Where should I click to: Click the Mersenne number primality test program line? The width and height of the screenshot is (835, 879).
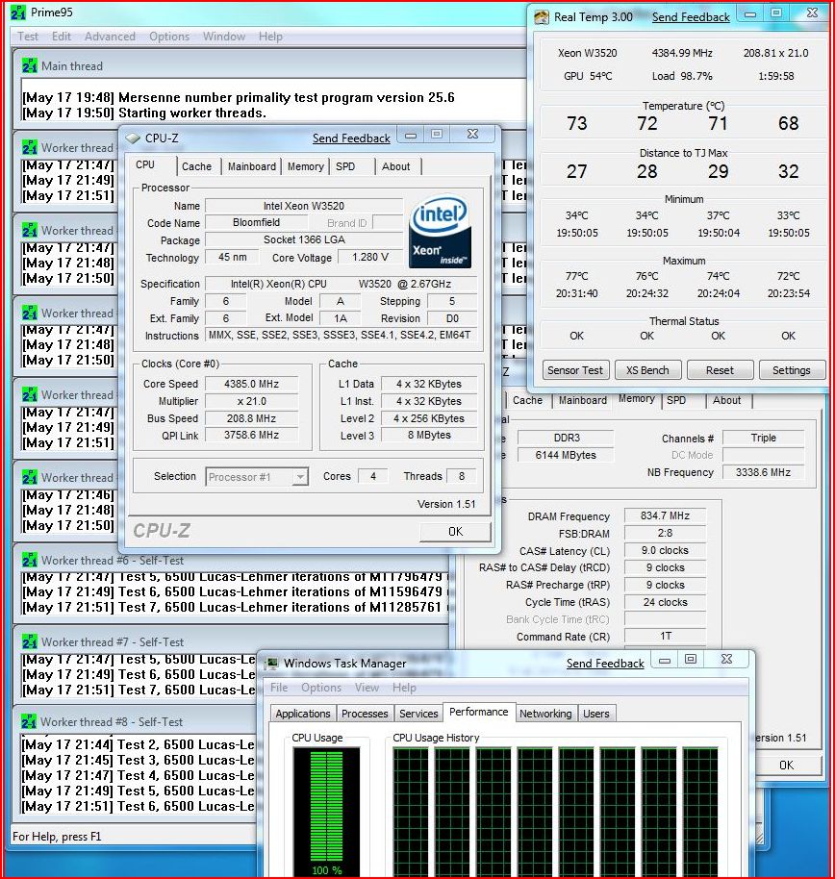click(x=239, y=97)
